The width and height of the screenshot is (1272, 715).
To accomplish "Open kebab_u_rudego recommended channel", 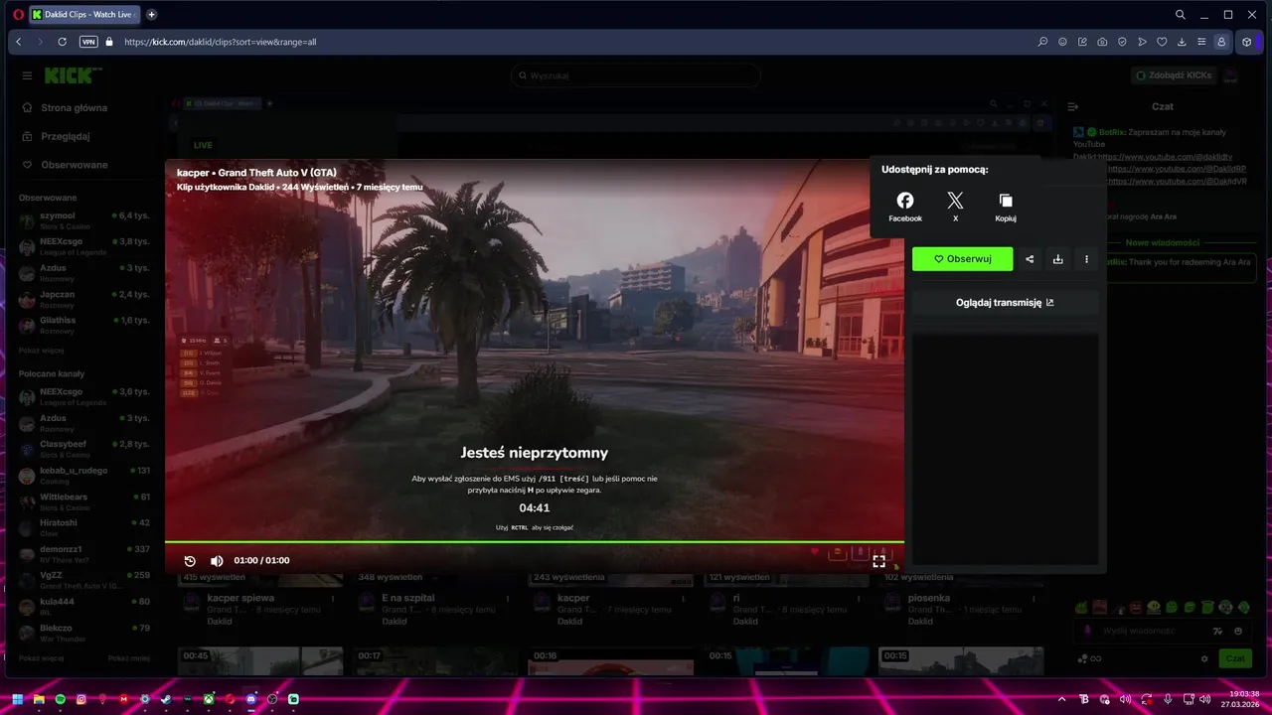I will [x=84, y=475].
